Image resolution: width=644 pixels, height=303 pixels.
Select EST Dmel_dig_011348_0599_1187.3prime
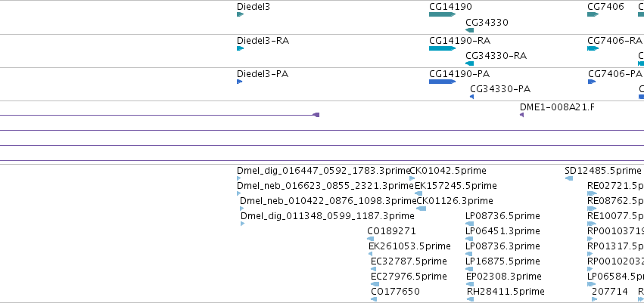click(x=328, y=216)
